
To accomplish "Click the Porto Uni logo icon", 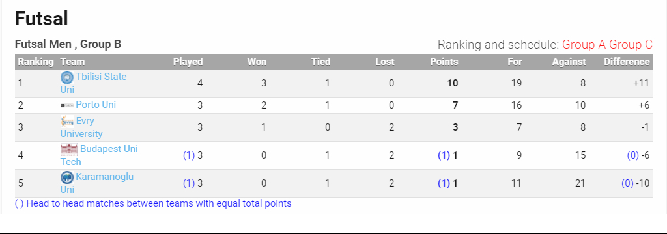I will coord(67,105).
